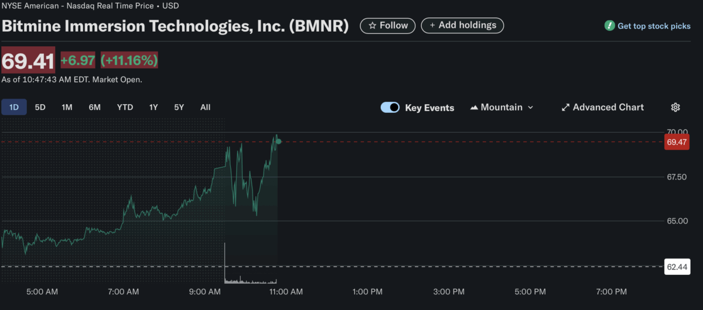Open chart settings gear icon
This screenshot has height=310, width=703.
(x=675, y=107)
